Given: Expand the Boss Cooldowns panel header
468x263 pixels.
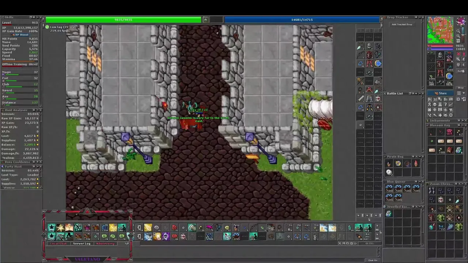Looking at the screenshot, I should point(37,162).
